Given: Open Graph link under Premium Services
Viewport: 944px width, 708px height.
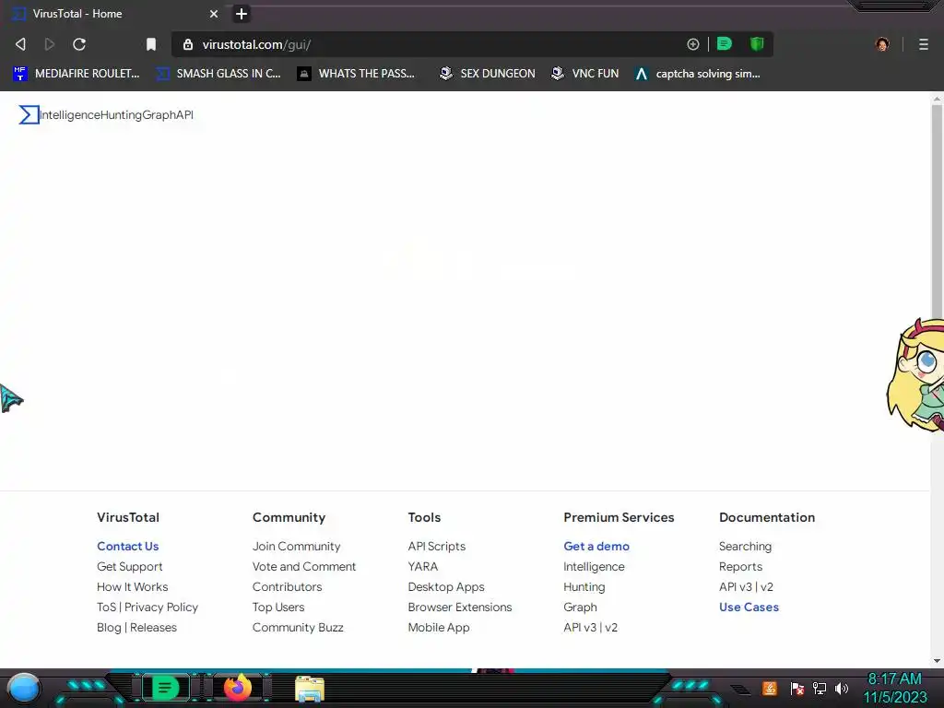Looking at the screenshot, I should click(580, 607).
